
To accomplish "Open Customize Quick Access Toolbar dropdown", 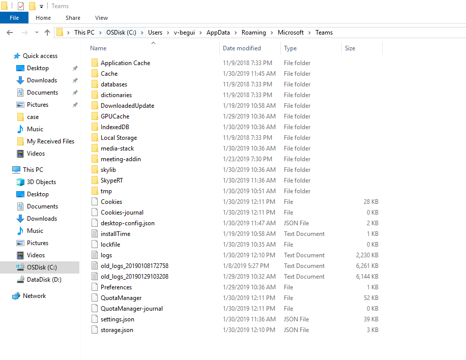I will 41,6.
